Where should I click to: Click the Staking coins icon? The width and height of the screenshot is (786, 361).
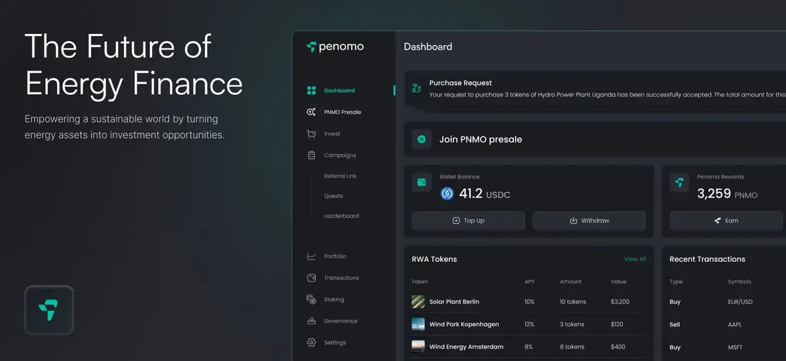coord(311,300)
